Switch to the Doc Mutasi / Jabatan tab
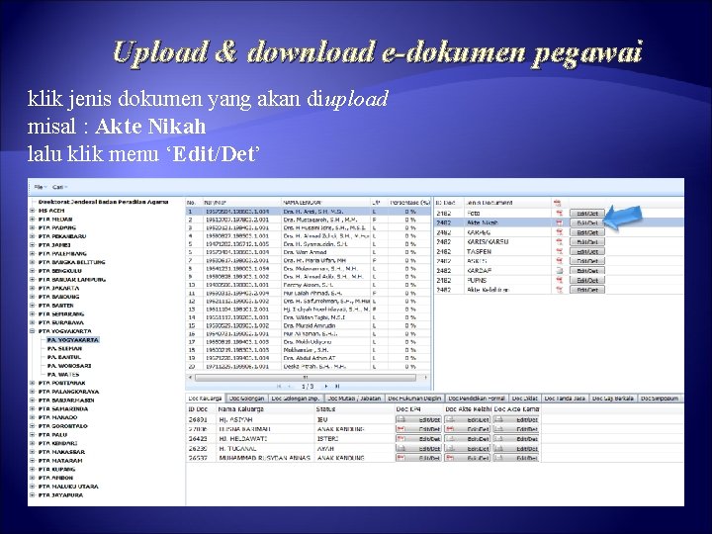This screenshot has width=712, height=534. pos(354,399)
